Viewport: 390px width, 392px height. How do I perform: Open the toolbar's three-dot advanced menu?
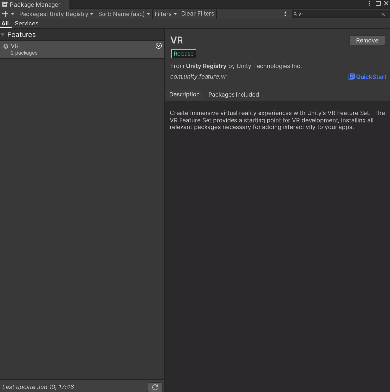(285, 14)
